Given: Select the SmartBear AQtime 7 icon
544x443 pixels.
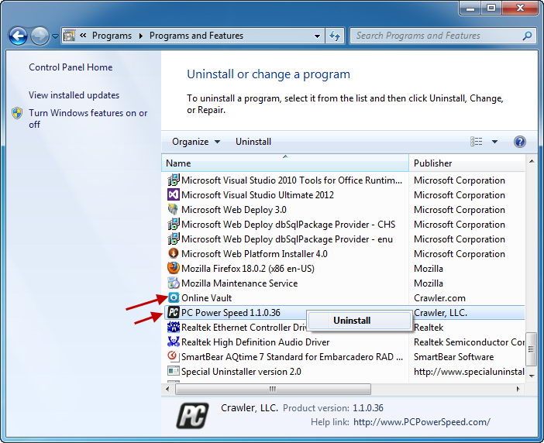Looking at the screenshot, I should coord(173,356).
